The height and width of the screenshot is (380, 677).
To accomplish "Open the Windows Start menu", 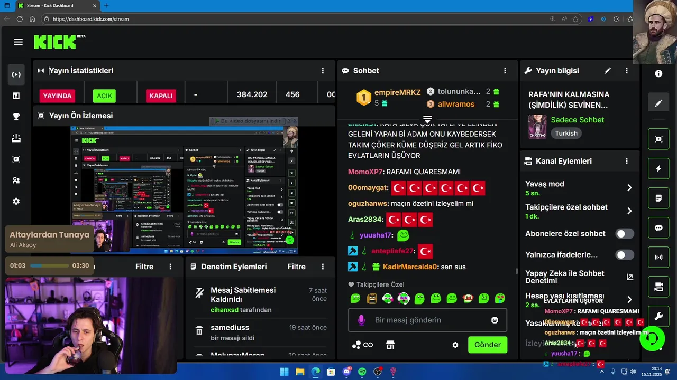I will pyautogui.click(x=284, y=372).
